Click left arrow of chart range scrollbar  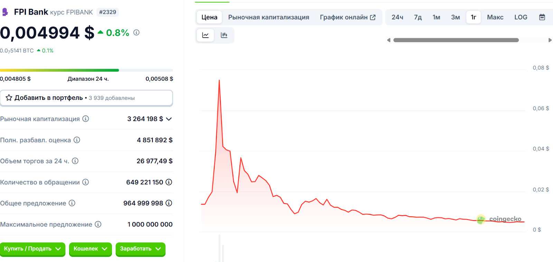pyautogui.click(x=389, y=40)
